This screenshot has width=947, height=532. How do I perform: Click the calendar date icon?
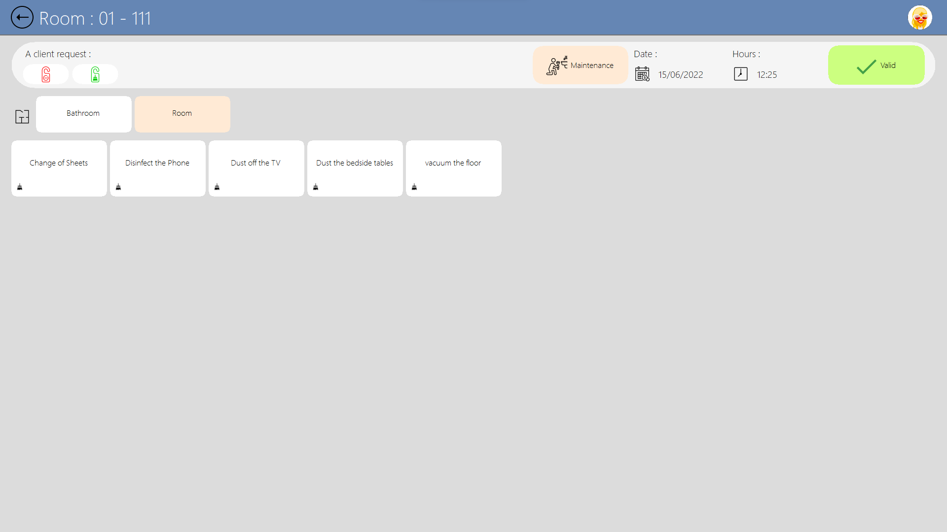642,74
